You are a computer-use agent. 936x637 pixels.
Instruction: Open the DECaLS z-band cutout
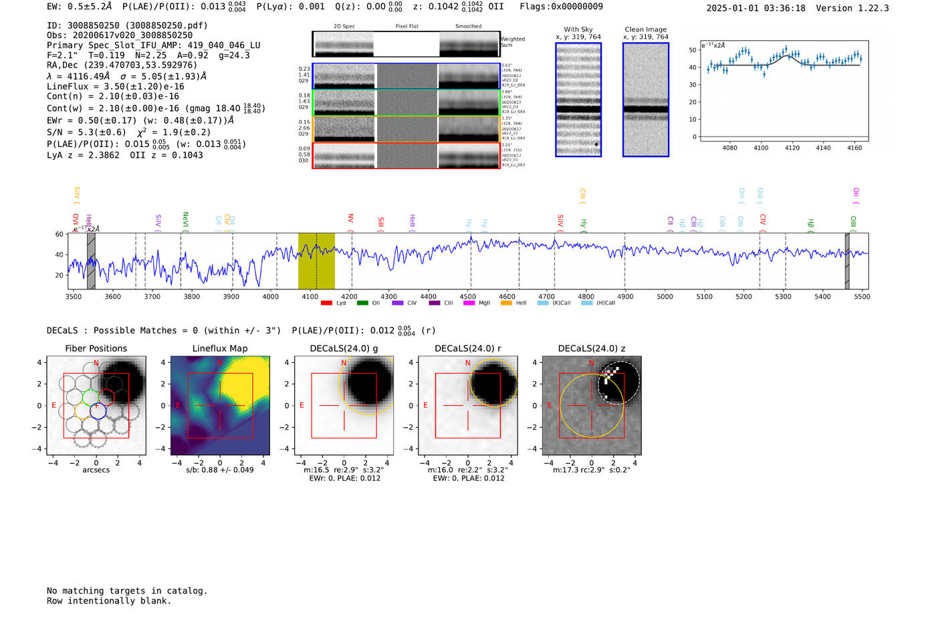pyautogui.click(x=592, y=406)
